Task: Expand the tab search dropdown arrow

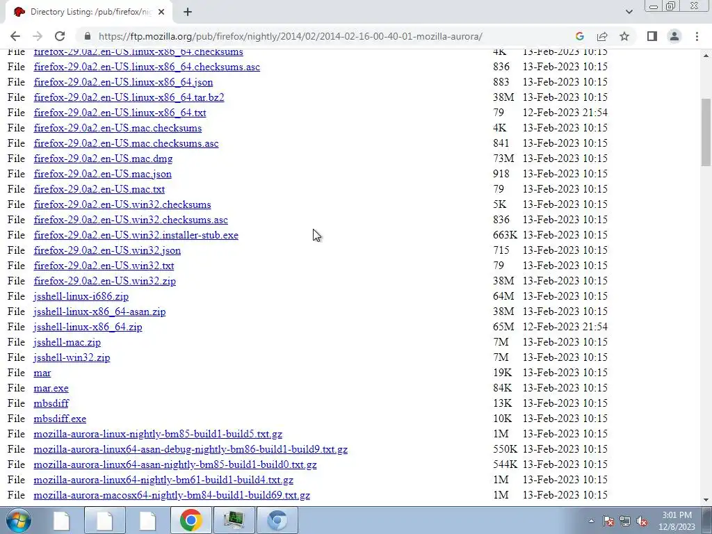Action: click(629, 12)
